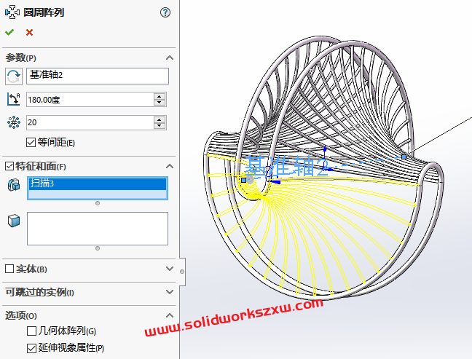The height and width of the screenshot is (359, 472).
Task: Collapse the 参数(P) parameters section
Action: [170, 58]
